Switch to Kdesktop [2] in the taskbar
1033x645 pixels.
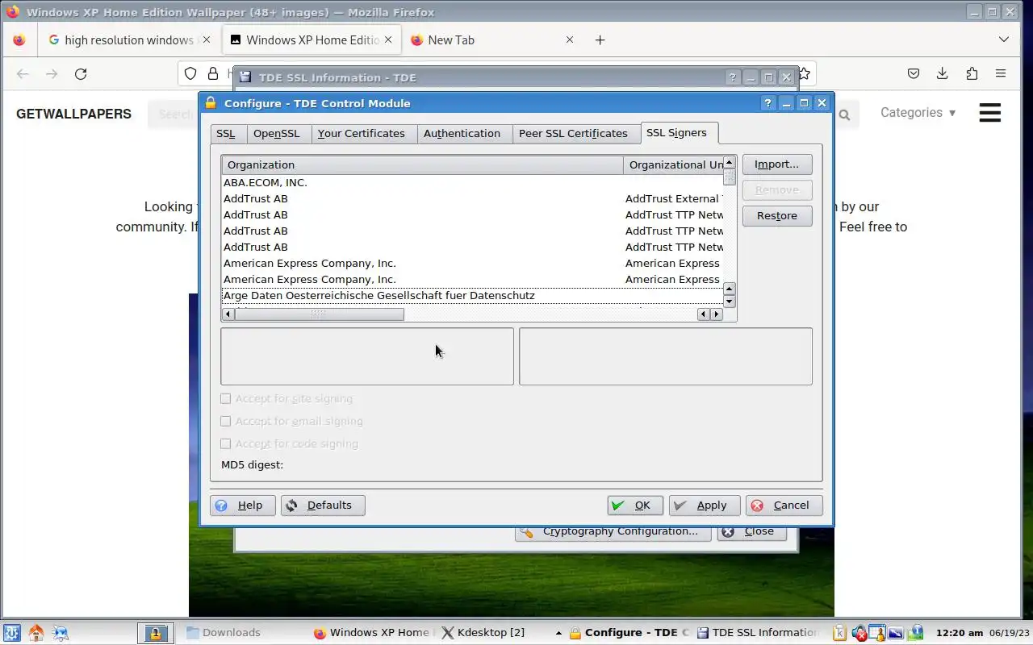pyautogui.click(x=484, y=633)
